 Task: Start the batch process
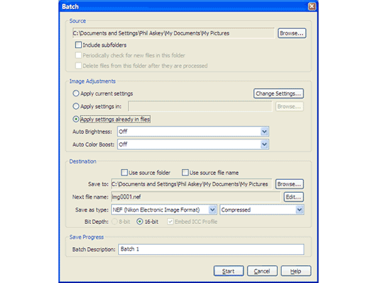pos(229,271)
